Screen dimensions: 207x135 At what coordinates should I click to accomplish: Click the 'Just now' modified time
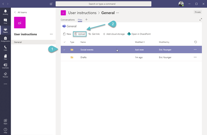pyautogui.click(x=139, y=50)
